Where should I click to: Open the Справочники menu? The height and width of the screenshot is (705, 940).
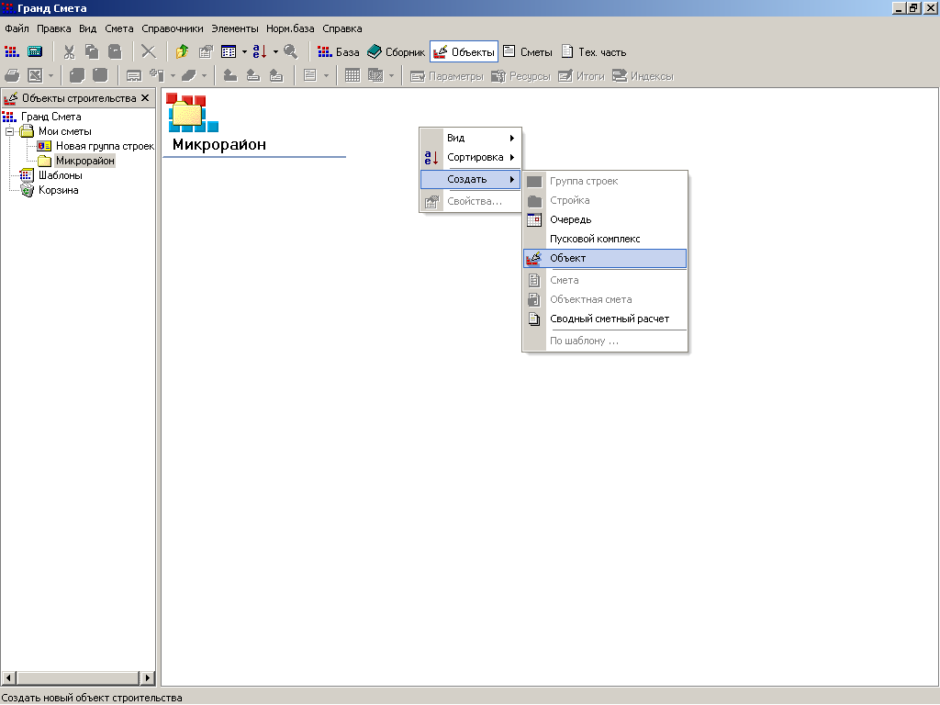[x=173, y=28]
